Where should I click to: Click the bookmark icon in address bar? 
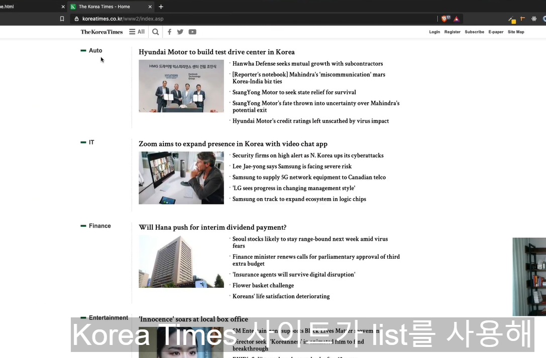tap(62, 19)
